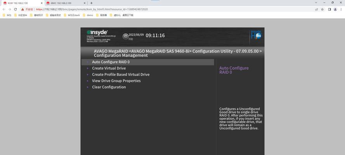The image size is (345, 155).
Task: Click the 2023/06/09 date text
Action: click(136, 35)
